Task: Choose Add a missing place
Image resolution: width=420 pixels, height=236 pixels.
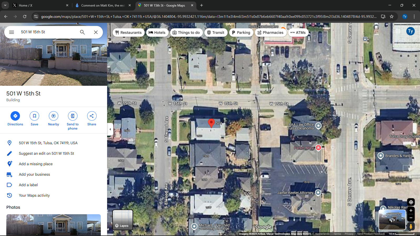Action: pyautogui.click(x=54, y=164)
